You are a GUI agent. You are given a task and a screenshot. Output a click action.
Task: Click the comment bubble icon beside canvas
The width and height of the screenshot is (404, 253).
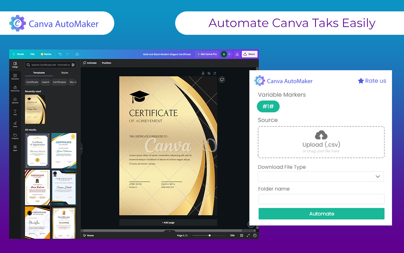click(x=222, y=80)
